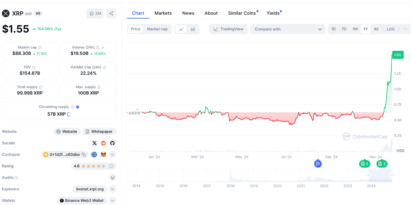The image size is (412, 205).
Task: Switch to the About tab
Action: (x=211, y=13)
